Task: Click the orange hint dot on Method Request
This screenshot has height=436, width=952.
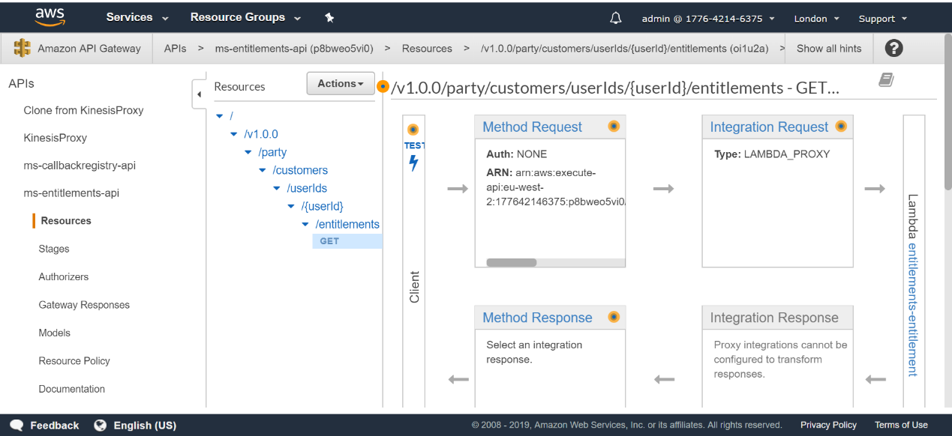Action: pos(614,127)
